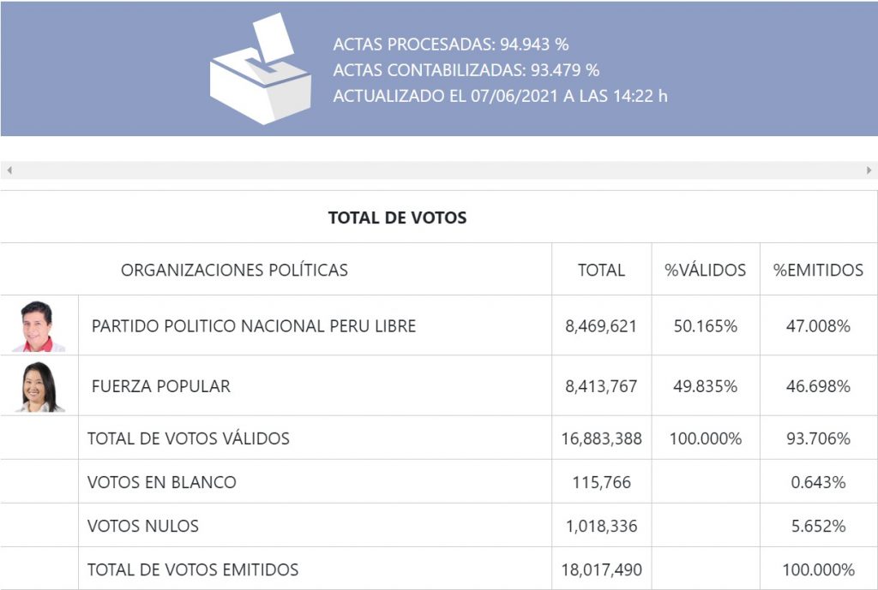Click the ORGANIZACIONES POLÍTICAS header
This screenshot has height=590, width=878.
tap(234, 270)
